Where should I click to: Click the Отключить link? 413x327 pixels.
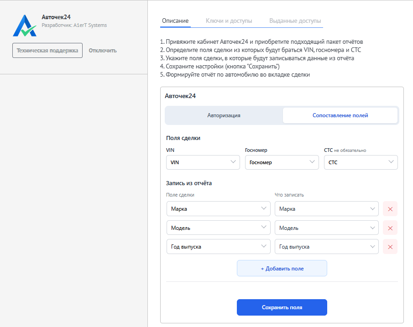point(103,51)
